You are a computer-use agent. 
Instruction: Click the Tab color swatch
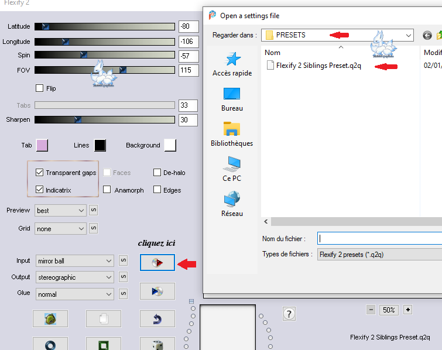[42, 145]
